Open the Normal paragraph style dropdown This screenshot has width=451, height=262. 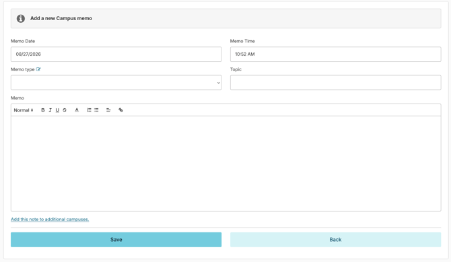click(x=24, y=110)
